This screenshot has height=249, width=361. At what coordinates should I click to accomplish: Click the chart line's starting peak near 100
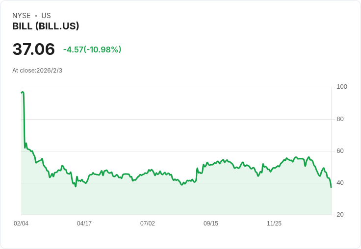click(23, 92)
